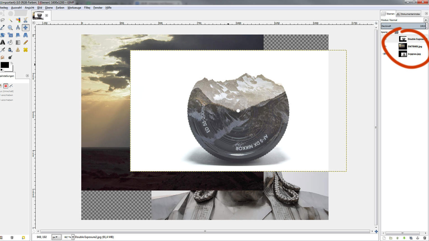The height and width of the screenshot is (241, 429).
Task: Open the Filter menu
Action: coord(87,7)
